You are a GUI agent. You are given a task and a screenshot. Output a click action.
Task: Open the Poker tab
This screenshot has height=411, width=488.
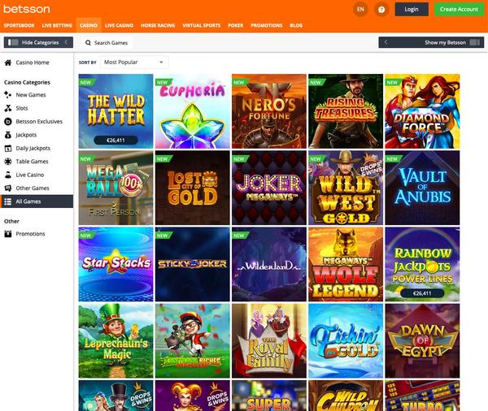(x=236, y=25)
